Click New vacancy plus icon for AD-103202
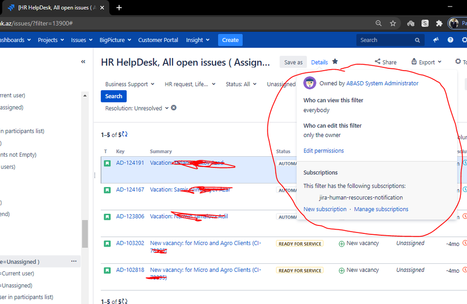 (342, 244)
